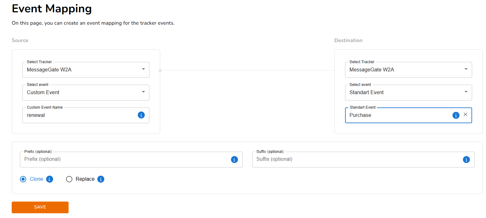Screen dimensions: 486x218
Task: Show info about the Replace option
Action: coord(101,179)
